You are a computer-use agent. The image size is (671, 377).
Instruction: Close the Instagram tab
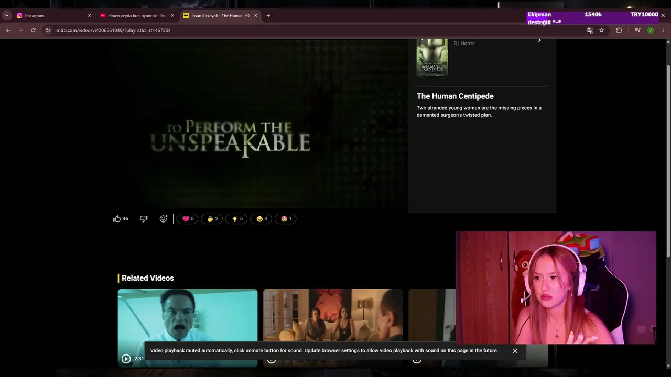(x=89, y=16)
